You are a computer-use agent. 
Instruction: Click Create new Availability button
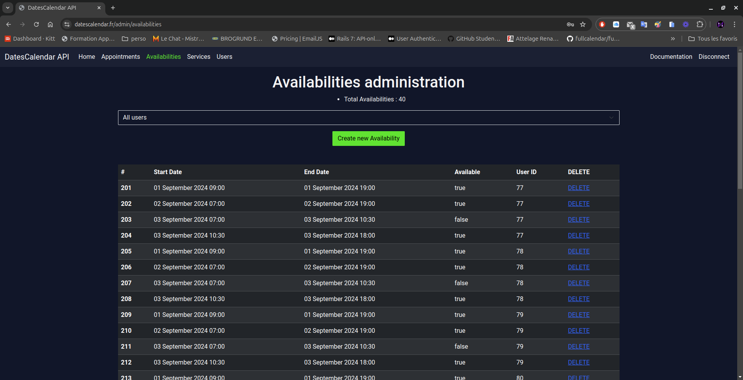pyautogui.click(x=368, y=139)
